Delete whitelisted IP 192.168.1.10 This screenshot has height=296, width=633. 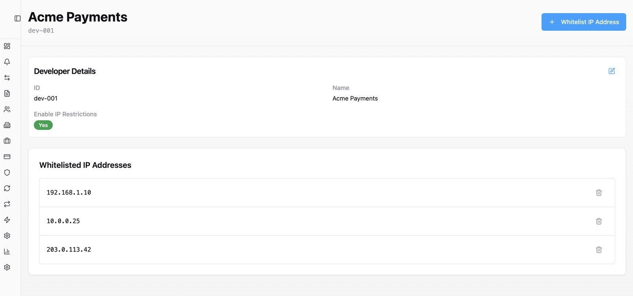[599, 193]
